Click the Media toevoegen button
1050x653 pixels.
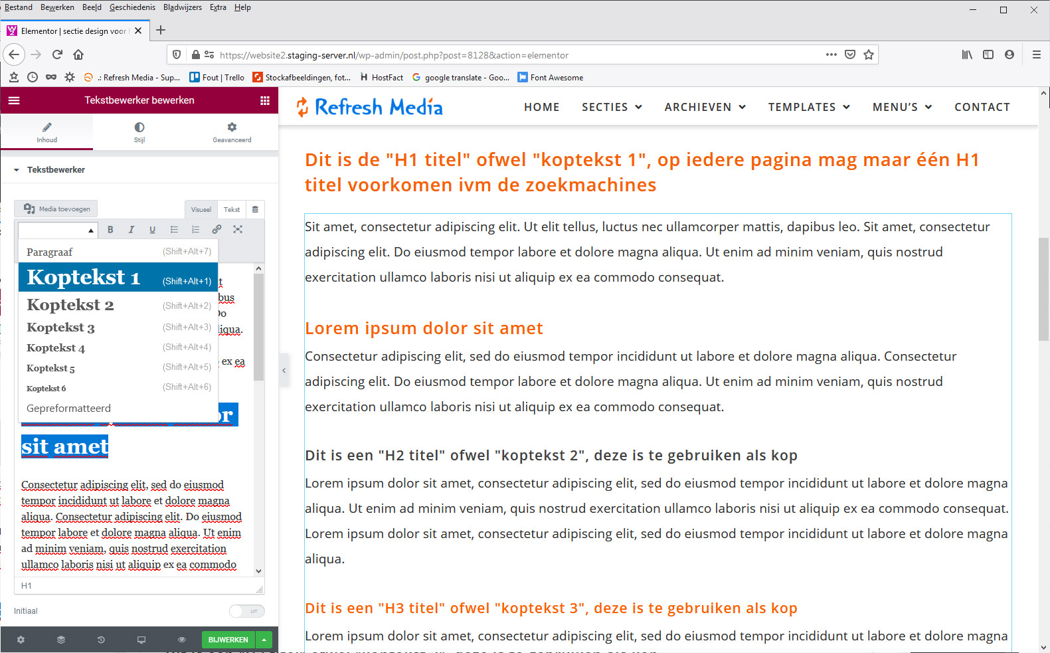pyautogui.click(x=56, y=209)
